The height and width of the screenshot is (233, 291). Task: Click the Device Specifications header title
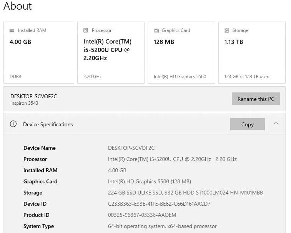[48, 124]
